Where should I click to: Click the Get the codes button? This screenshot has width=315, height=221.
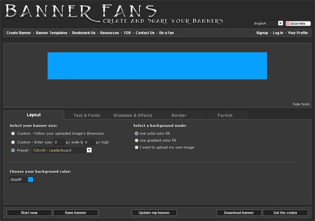(285, 213)
